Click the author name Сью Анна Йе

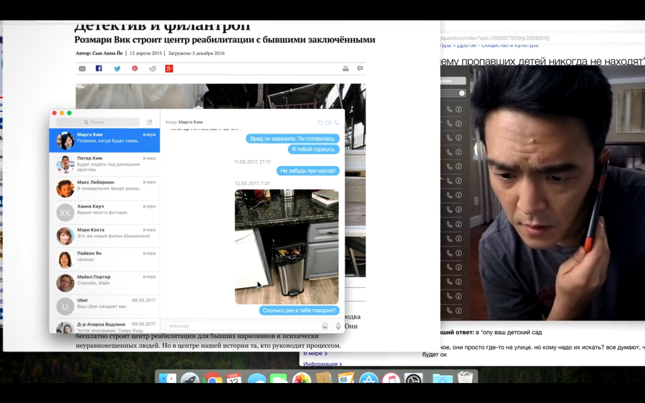coord(107,53)
